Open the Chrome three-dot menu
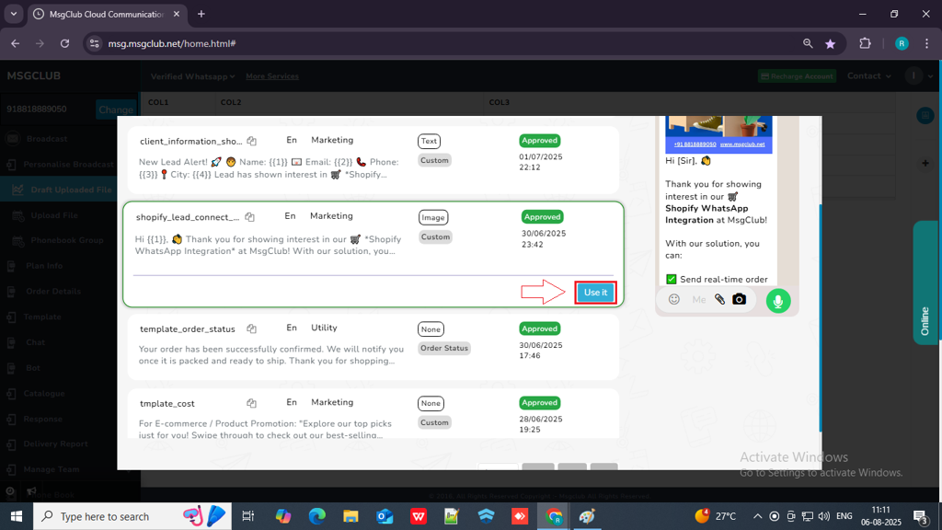 [x=926, y=43]
